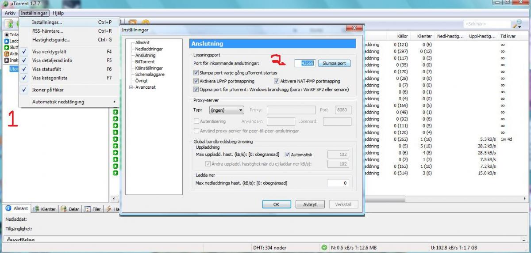
Task: Open Automatisk nedstängning submenu
Action: coord(69,102)
